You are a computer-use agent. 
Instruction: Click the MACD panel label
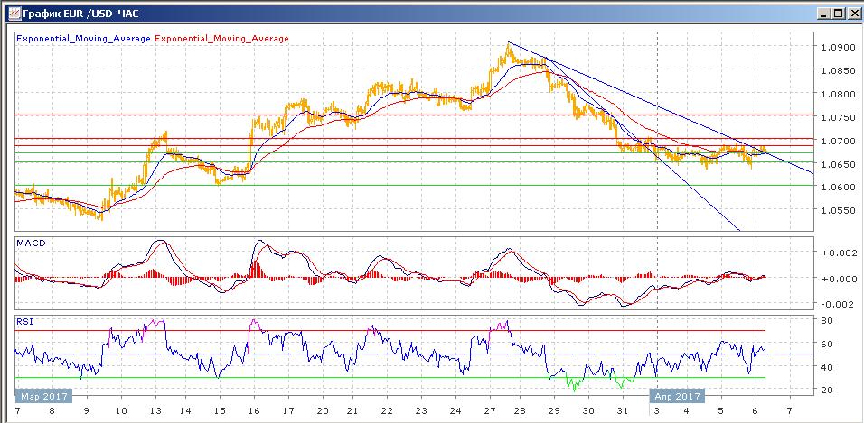pos(32,243)
